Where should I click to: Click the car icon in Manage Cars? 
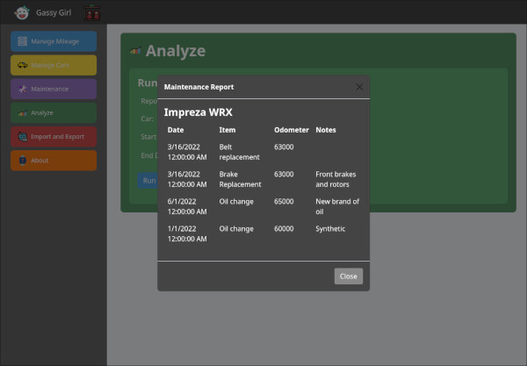coord(23,65)
